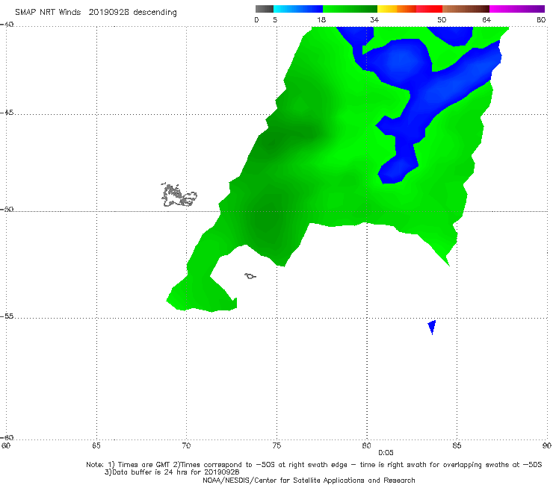Click the '-55' latitude axis label

coord(7,316)
